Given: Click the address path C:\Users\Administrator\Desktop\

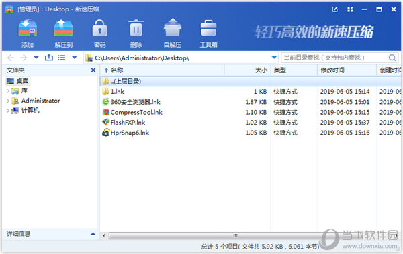Looking at the screenshot, I should click(142, 58).
